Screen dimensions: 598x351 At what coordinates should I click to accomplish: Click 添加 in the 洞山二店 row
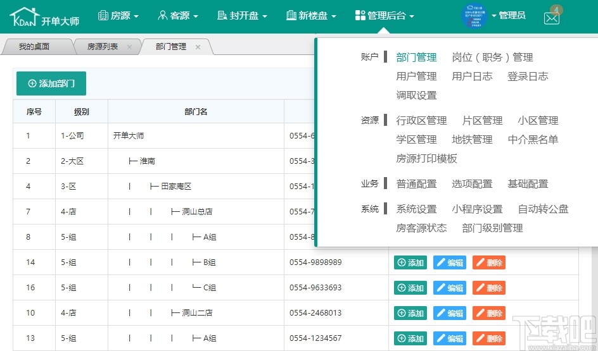pyautogui.click(x=410, y=313)
